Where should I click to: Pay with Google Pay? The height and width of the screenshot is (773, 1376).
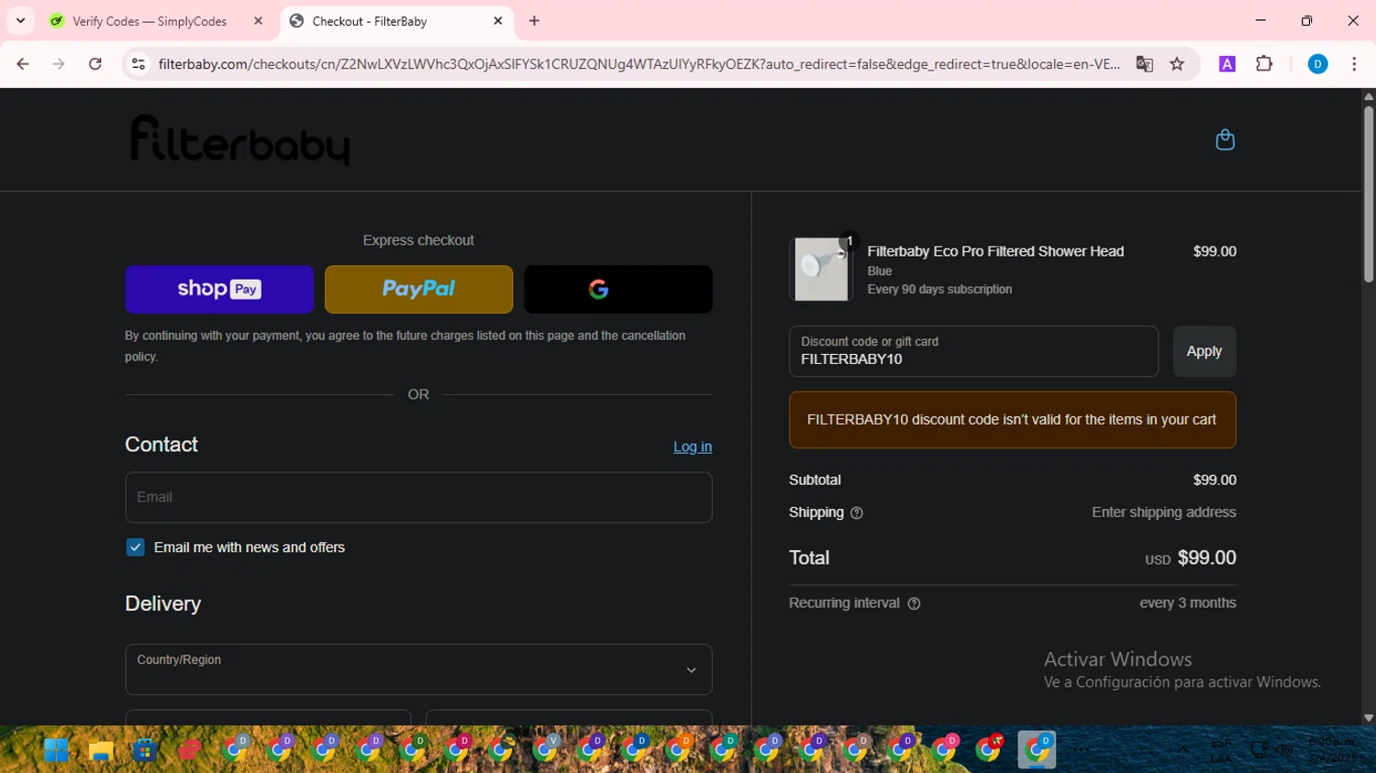pos(618,290)
